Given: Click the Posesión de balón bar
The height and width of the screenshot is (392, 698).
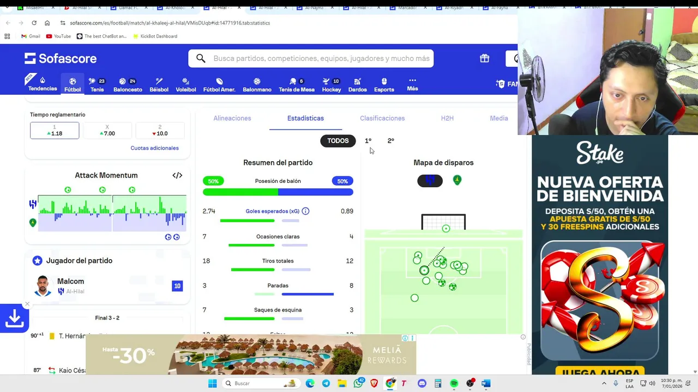Looking at the screenshot, I should pyautogui.click(x=278, y=192).
